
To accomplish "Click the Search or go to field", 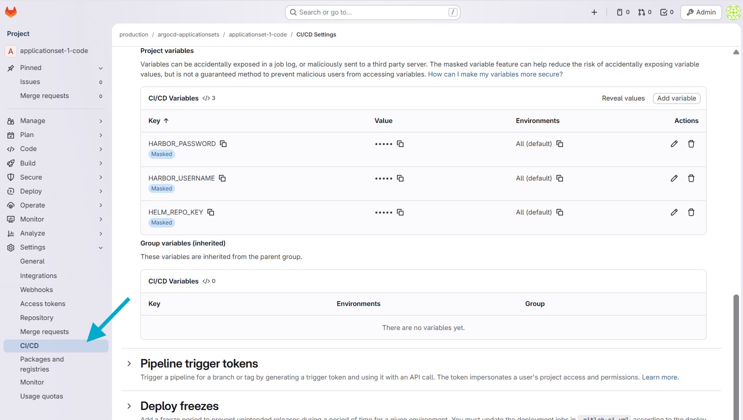I will tap(372, 12).
